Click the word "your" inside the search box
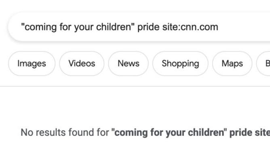Screen dimensions: 270x152 point(84,28)
